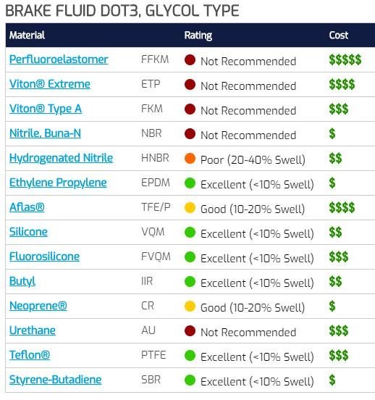Click the Cost column header
This screenshot has width=375, height=400.
click(338, 36)
